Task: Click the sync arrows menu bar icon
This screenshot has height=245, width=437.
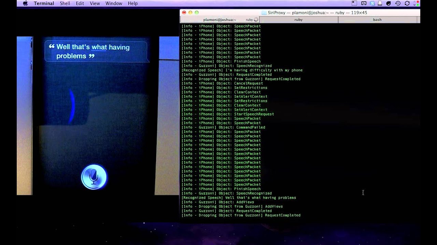Action: click(407, 3)
